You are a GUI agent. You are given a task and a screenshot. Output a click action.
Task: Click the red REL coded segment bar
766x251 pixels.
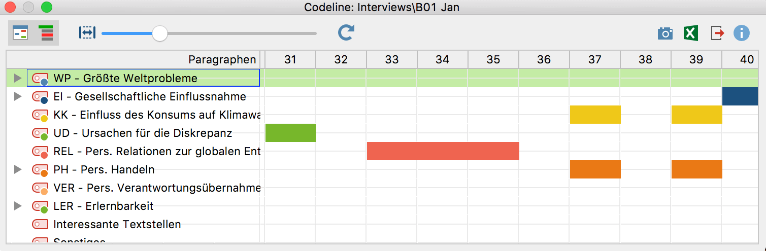coord(443,151)
